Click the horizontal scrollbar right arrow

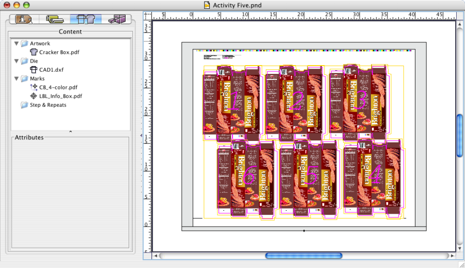(x=452, y=256)
